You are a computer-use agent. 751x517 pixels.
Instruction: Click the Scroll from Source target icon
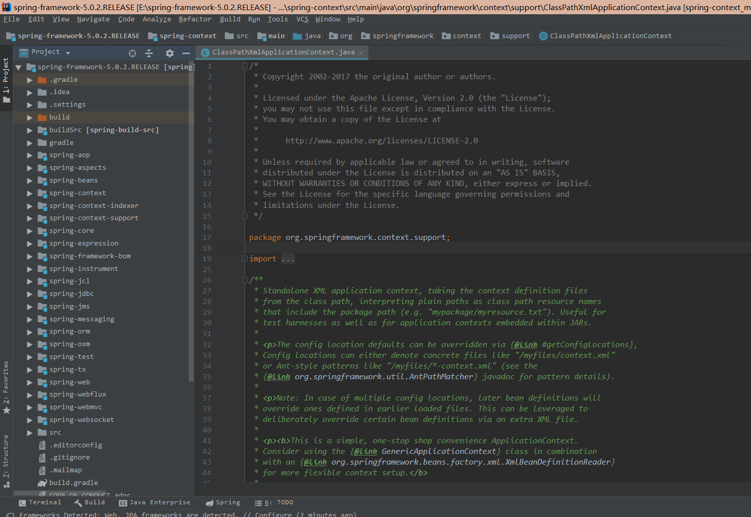click(132, 53)
